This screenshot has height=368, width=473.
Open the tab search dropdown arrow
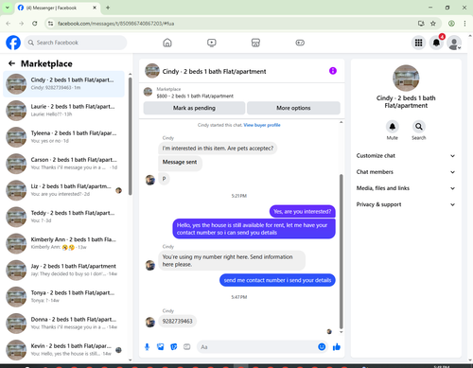tap(7, 8)
